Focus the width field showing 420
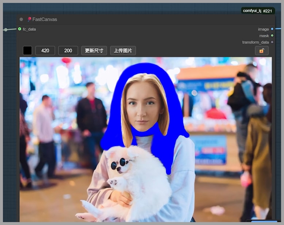 (x=45, y=50)
